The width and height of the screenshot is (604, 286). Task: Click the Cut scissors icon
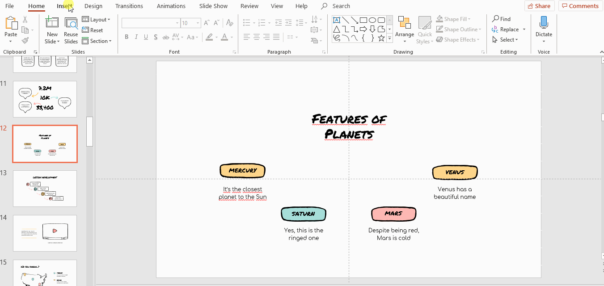coord(25,19)
